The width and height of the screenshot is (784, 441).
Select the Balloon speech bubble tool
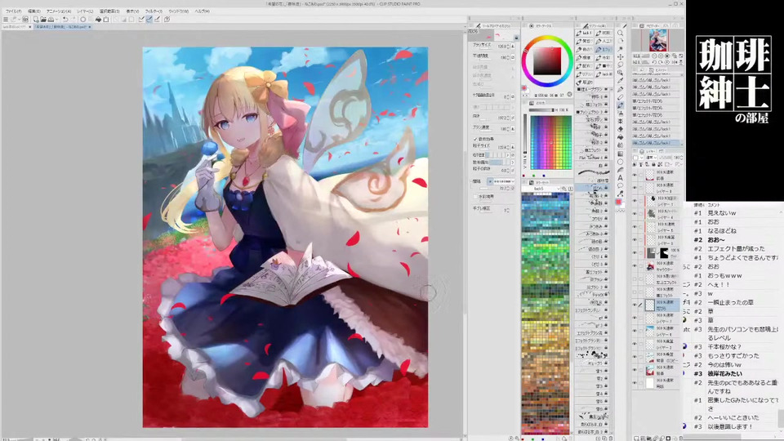(620, 185)
